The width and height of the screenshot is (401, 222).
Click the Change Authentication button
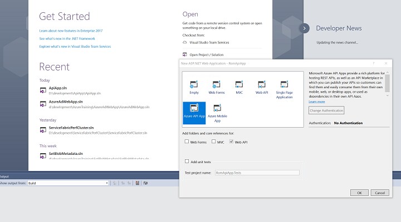click(x=326, y=110)
